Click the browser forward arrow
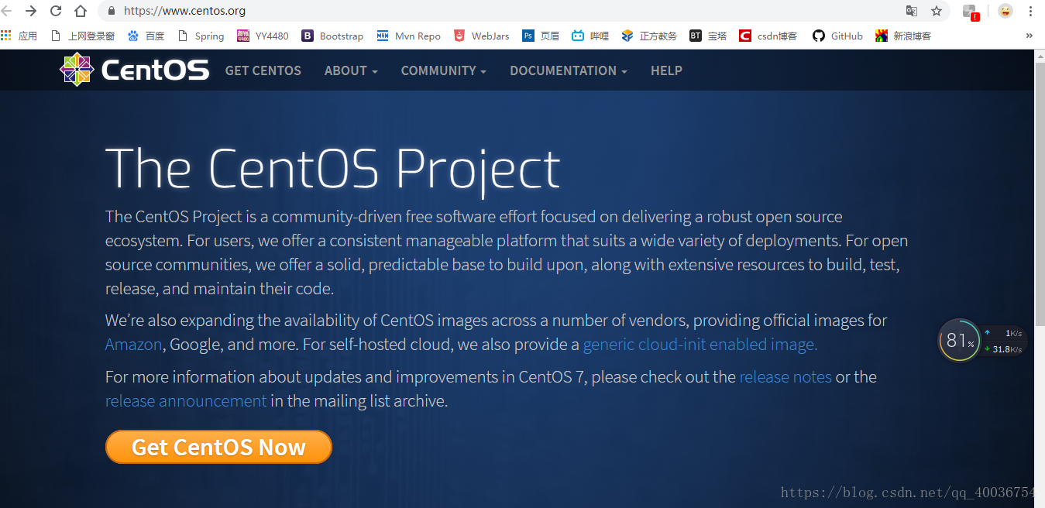This screenshot has height=508, width=1045. coord(31,11)
